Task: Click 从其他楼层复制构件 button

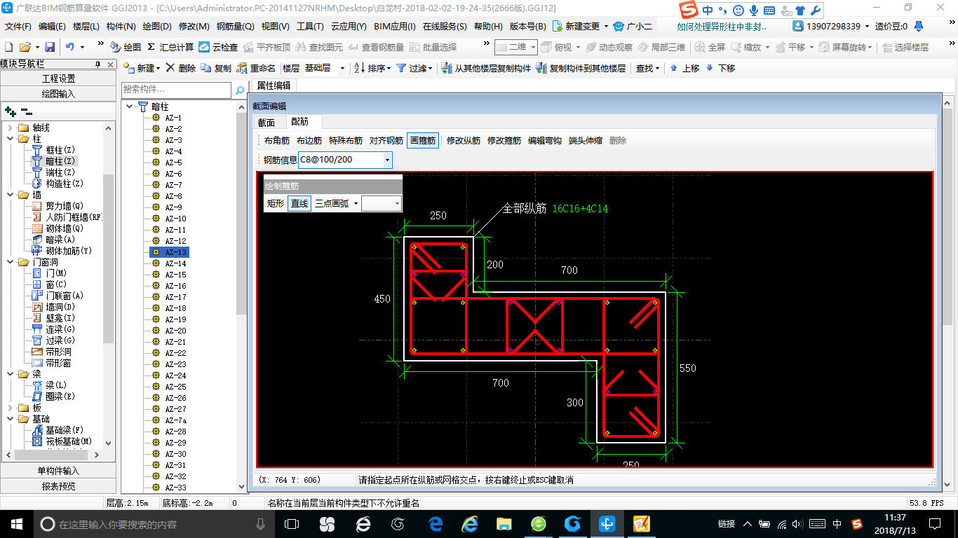Action: 486,68
